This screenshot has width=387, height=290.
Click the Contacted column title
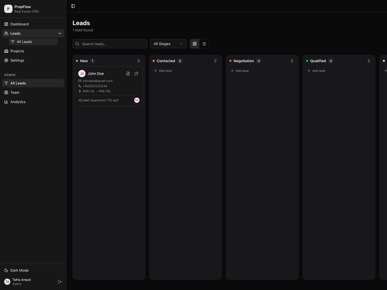[x=166, y=61]
